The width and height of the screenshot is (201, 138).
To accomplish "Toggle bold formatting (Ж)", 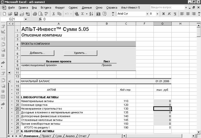I will (164, 14).
